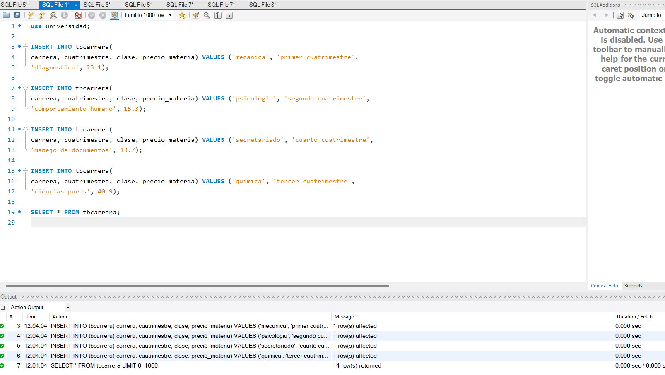
Task: Commit the current transaction
Action: 92,15
